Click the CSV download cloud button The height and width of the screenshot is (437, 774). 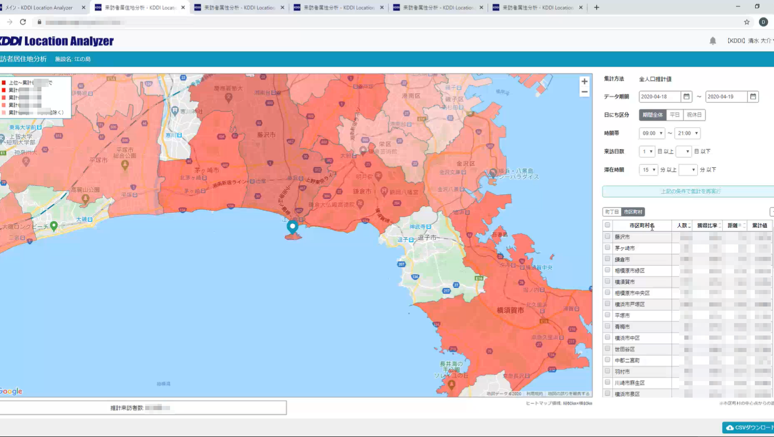(x=749, y=428)
